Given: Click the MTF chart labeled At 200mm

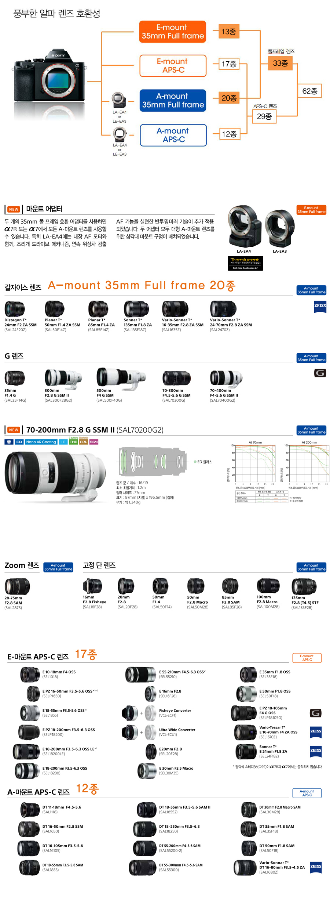Looking at the screenshot, I should pyautogui.click(x=309, y=464).
